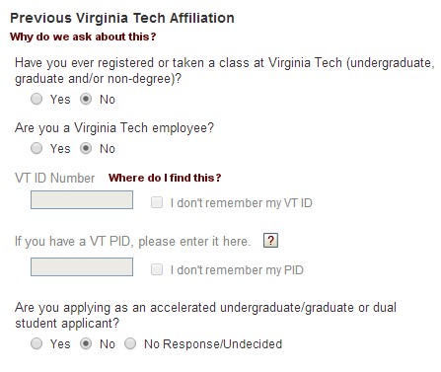Screen dimensions: 441x372
Task: Check 'I don't remember my PID' box
Action: coord(157,269)
